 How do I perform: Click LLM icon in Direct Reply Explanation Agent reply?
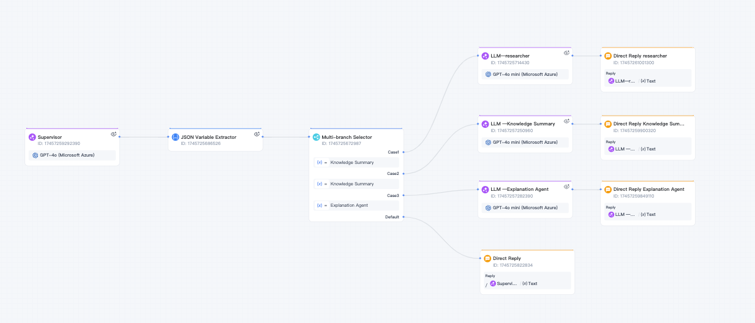click(611, 214)
